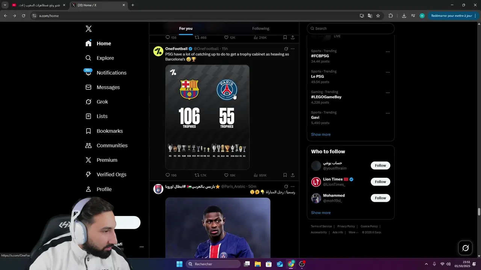Open OneFootball profile avatar
This screenshot has width=481, height=270.
(x=158, y=51)
